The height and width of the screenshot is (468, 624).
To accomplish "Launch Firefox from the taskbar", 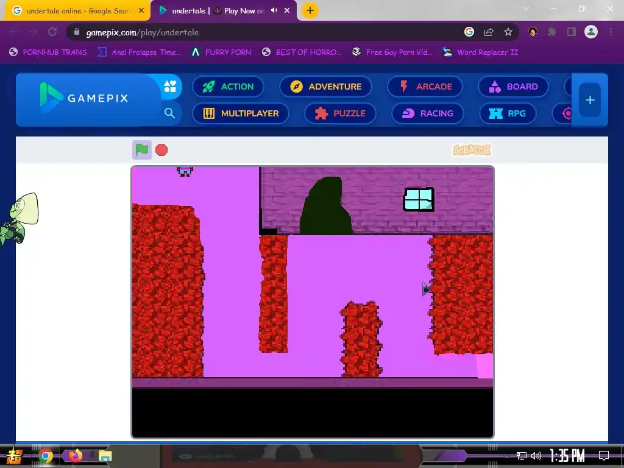I will click(75, 455).
